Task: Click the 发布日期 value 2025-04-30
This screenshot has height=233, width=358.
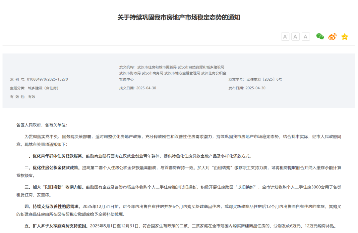Action: pos(255,88)
